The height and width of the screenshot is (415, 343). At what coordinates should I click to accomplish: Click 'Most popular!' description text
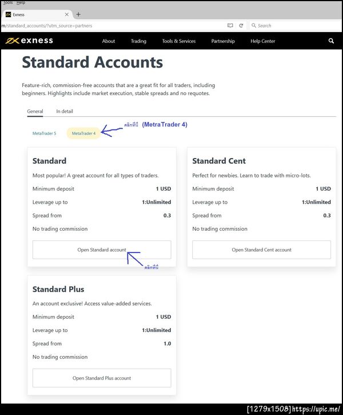click(95, 176)
